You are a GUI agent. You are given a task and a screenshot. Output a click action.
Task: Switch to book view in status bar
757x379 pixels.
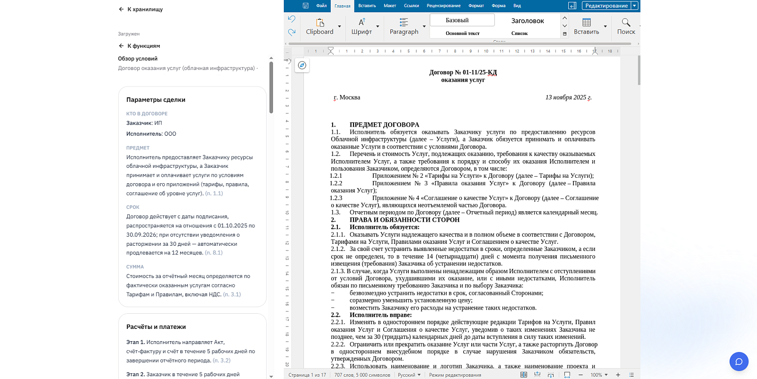click(524, 375)
